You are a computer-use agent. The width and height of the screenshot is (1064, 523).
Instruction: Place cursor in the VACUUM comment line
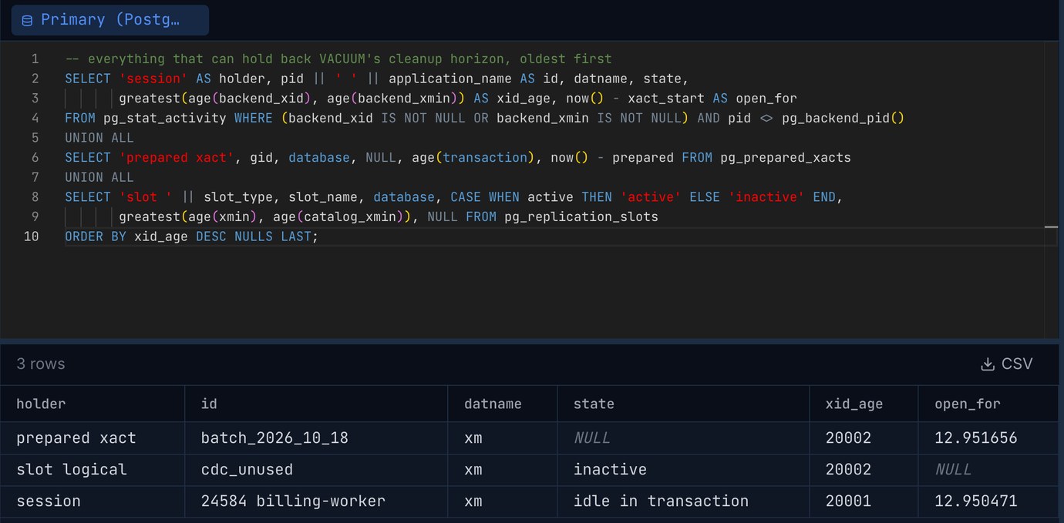pos(338,59)
